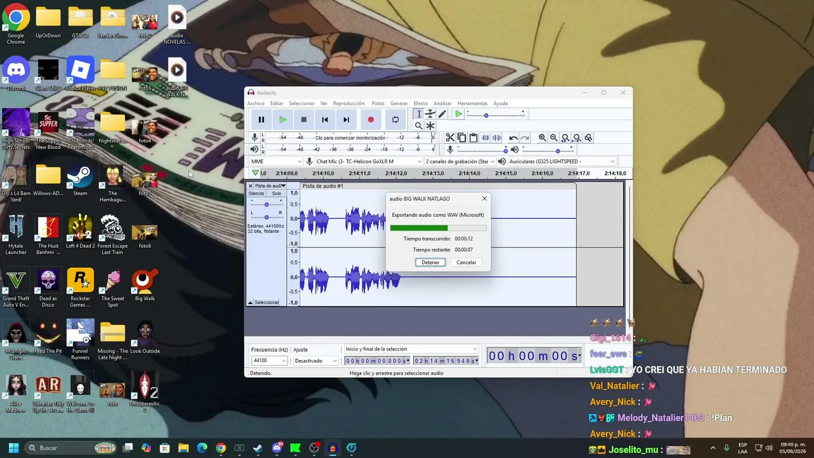Open the Efecto menu
The width and height of the screenshot is (814, 458).
click(x=420, y=104)
